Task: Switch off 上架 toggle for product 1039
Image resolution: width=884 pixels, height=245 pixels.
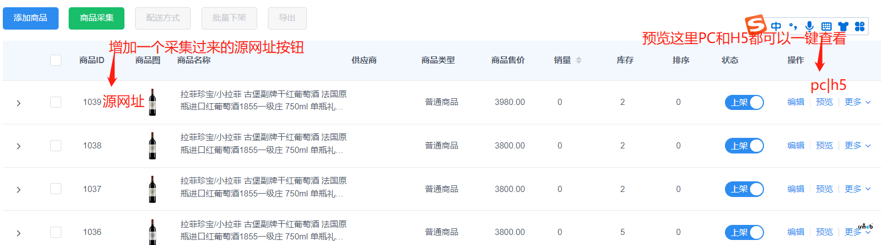Action: (x=744, y=103)
